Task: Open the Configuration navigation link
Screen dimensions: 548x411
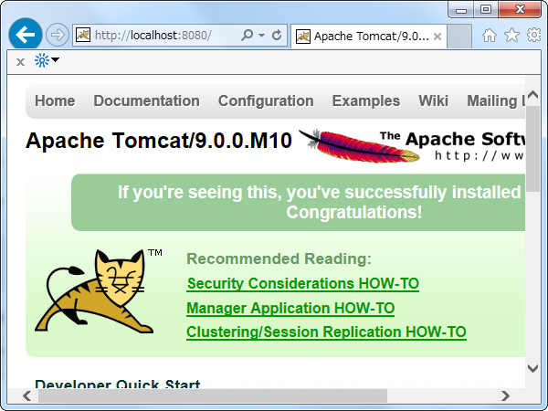Action: pyautogui.click(x=266, y=100)
